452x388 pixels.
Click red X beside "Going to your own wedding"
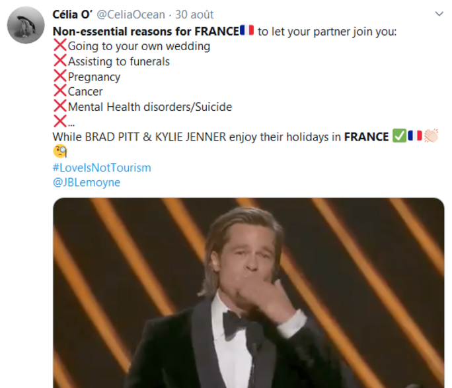point(59,46)
